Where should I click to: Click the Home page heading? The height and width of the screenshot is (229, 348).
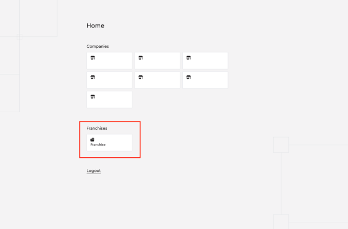tap(96, 25)
